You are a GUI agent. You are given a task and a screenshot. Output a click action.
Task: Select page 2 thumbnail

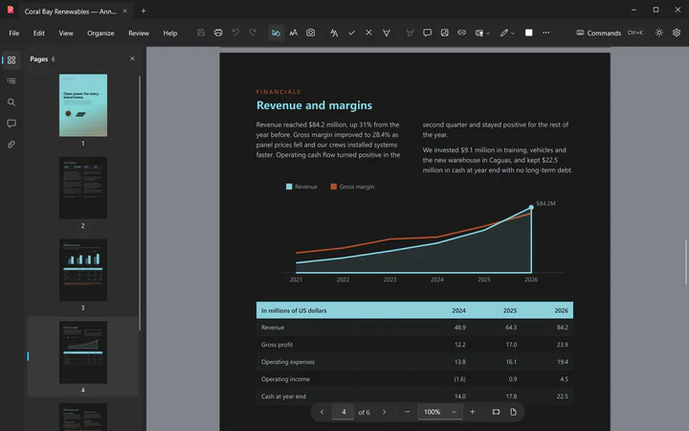[83, 188]
